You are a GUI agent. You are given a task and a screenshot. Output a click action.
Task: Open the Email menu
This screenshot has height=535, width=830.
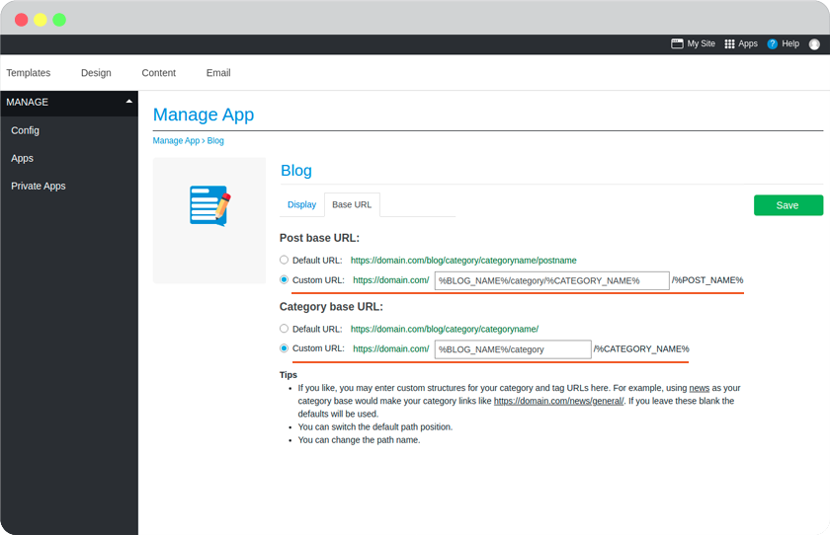pos(218,73)
